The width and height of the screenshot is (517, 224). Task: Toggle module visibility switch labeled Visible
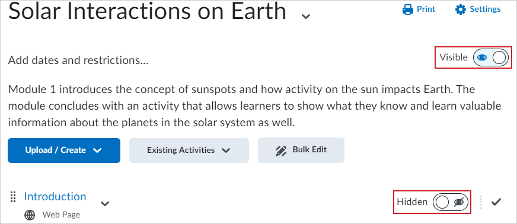pyautogui.click(x=491, y=57)
